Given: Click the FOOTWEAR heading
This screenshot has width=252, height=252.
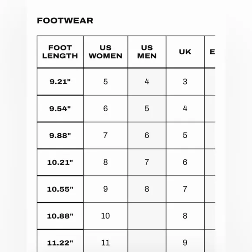Looking at the screenshot, I should click(x=65, y=20).
